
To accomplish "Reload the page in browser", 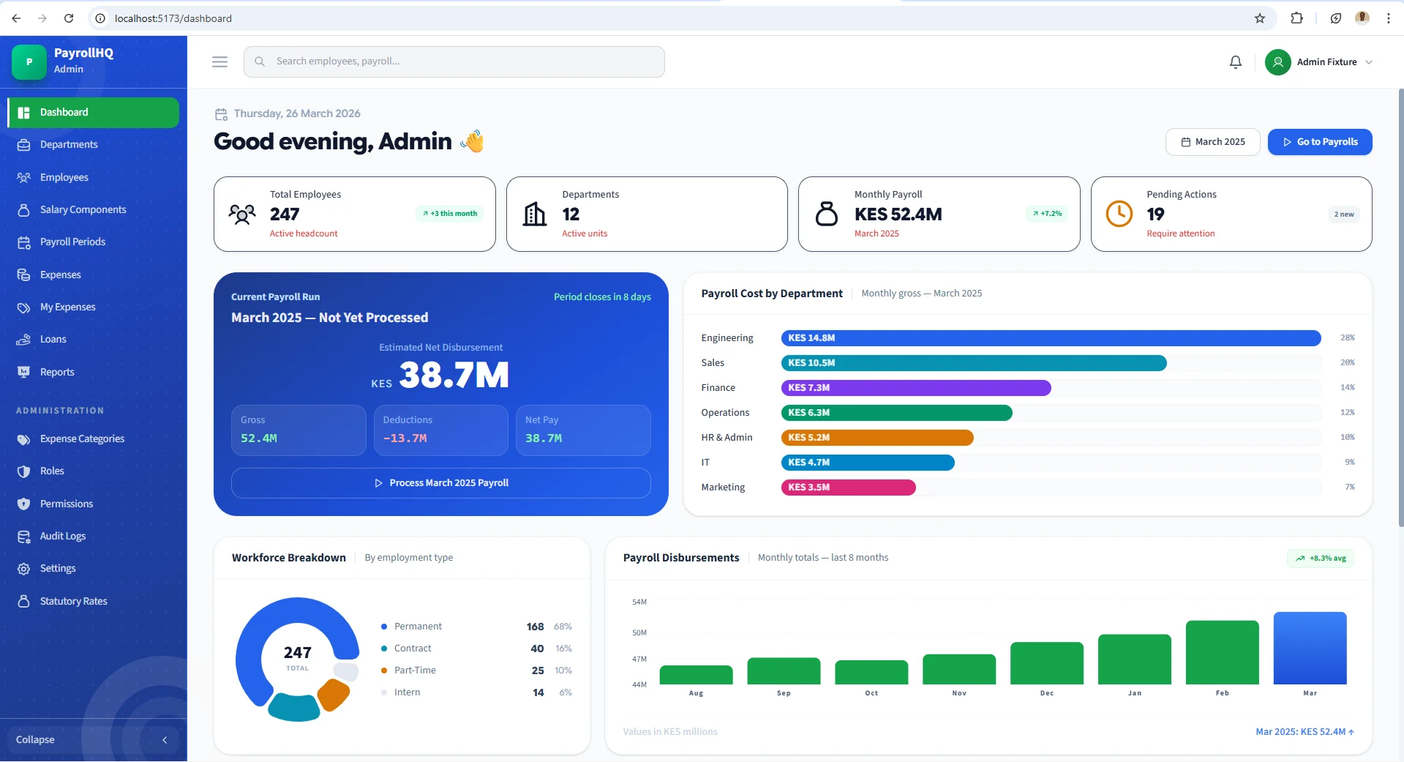I will point(69,18).
